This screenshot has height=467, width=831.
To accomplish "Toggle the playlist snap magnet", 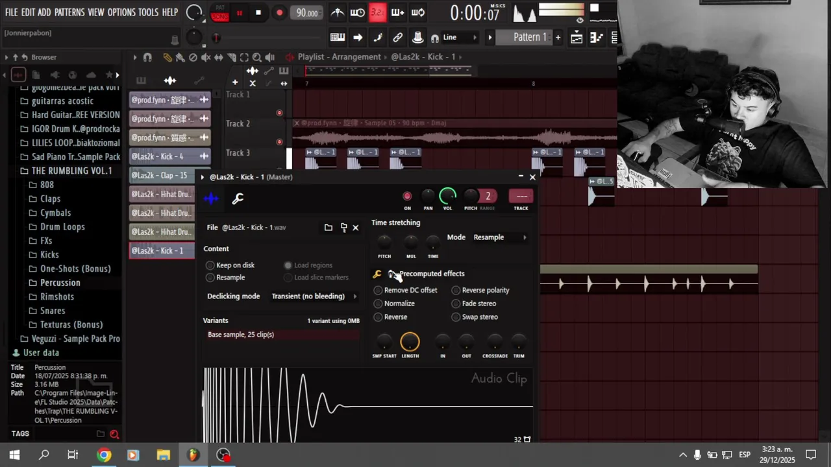I will 147,57.
